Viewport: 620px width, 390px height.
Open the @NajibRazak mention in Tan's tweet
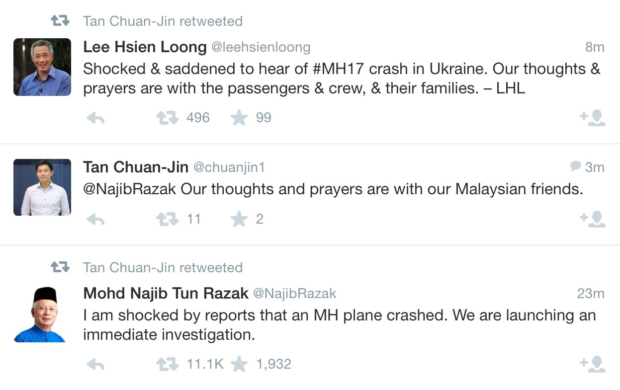click(x=129, y=190)
